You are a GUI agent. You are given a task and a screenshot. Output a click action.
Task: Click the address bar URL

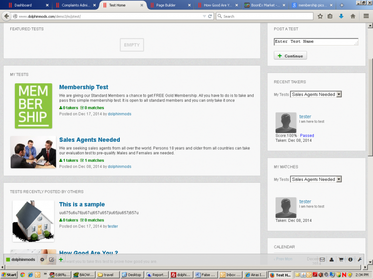tap(50, 16)
